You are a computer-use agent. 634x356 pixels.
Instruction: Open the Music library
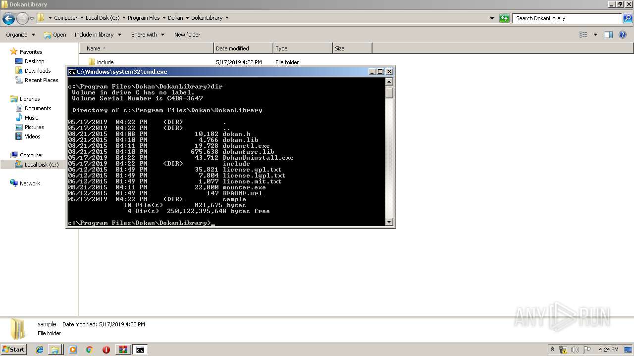point(31,118)
